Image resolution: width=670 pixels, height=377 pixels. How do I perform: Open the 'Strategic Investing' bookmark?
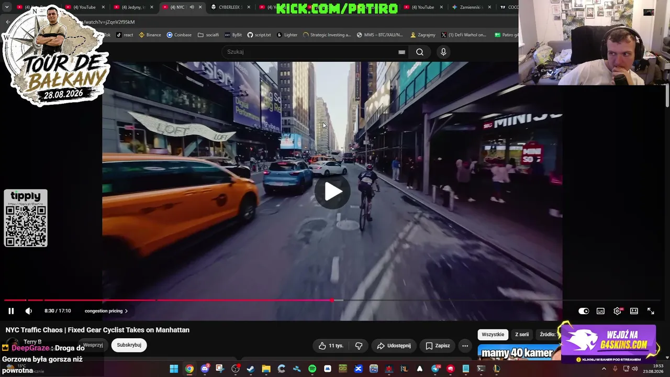click(327, 35)
